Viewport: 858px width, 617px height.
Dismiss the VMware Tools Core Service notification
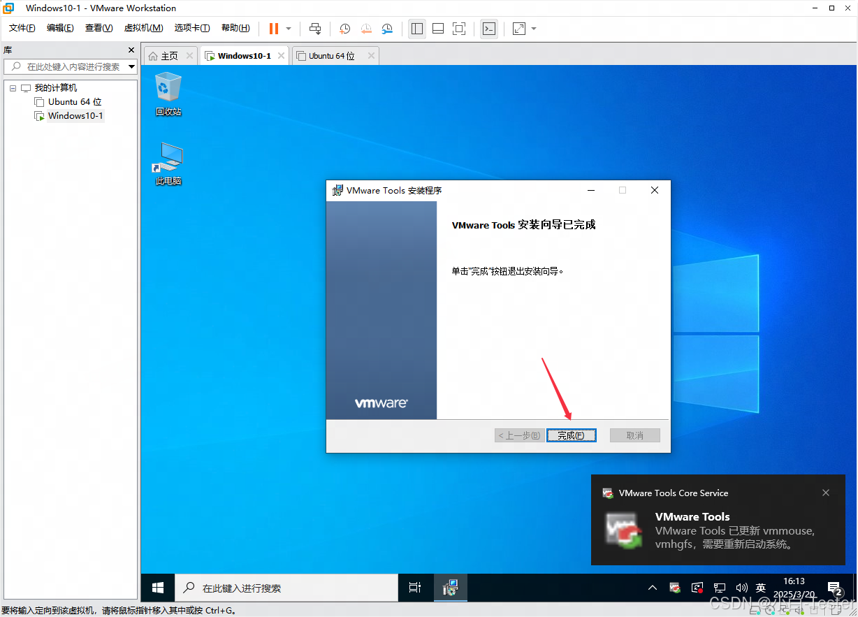[x=826, y=493]
